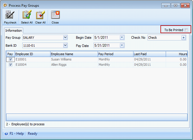Click the Employee(s) to process count text
The height and width of the screenshot is (140, 193).
25,124
